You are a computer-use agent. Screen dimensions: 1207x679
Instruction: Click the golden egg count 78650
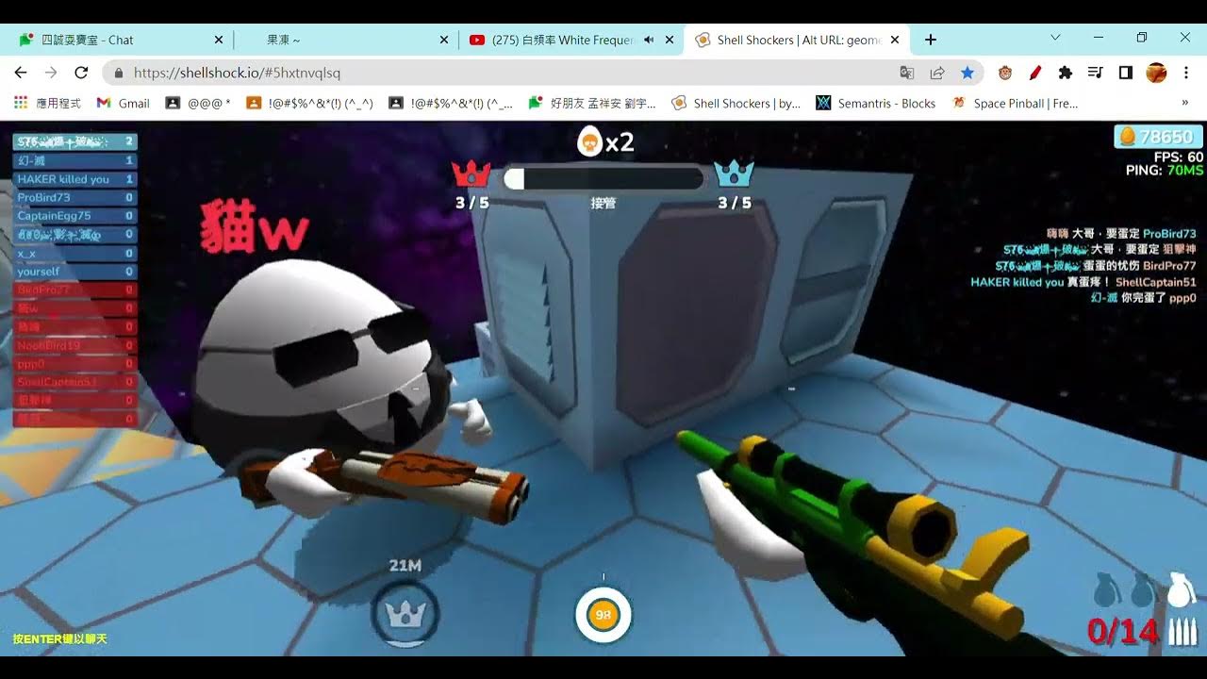click(x=1158, y=137)
